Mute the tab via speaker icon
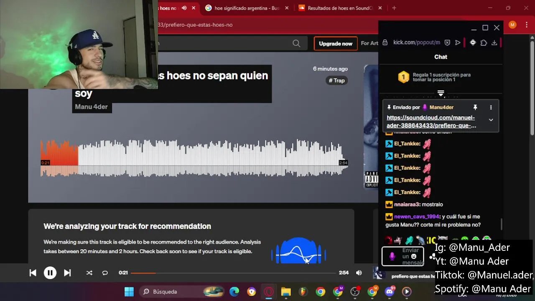The width and height of the screenshot is (535, 301). coord(184,8)
